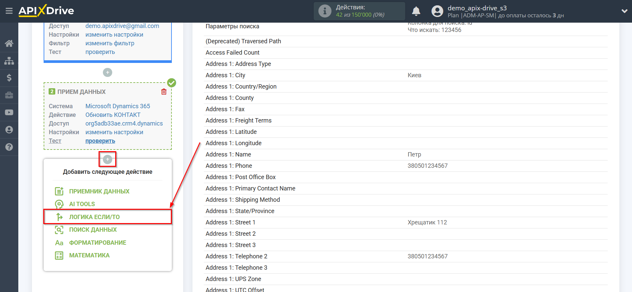The width and height of the screenshot is (632, 292).
Task: Click 'Address 1: Phone' value 380501234567
Action: point(428,166)
